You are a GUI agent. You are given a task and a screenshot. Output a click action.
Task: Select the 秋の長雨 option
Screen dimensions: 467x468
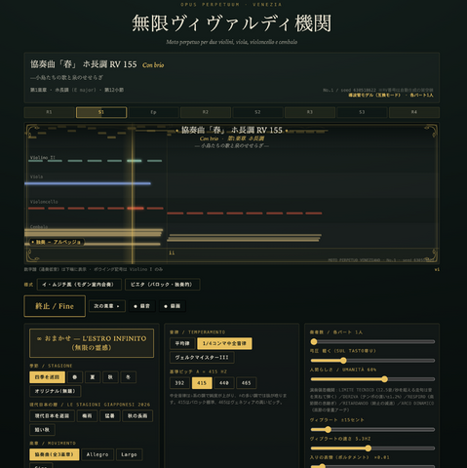(x=137, y=416)
